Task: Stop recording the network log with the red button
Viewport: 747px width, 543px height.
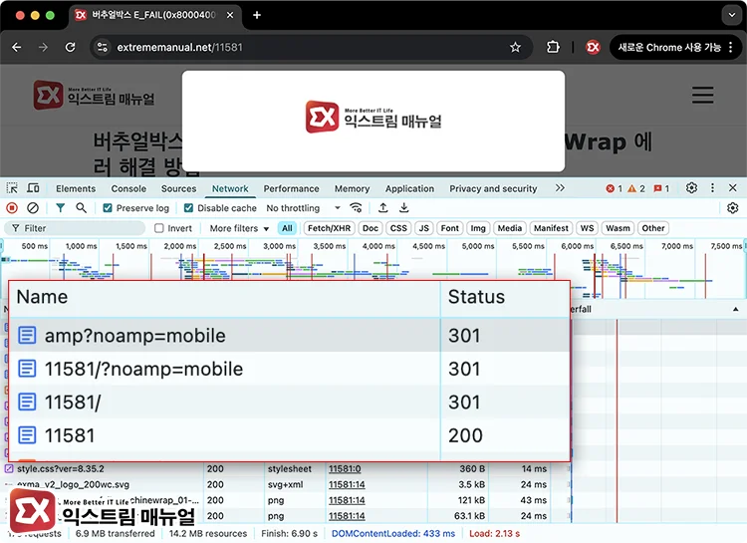Action: click(x=12, y=208)
